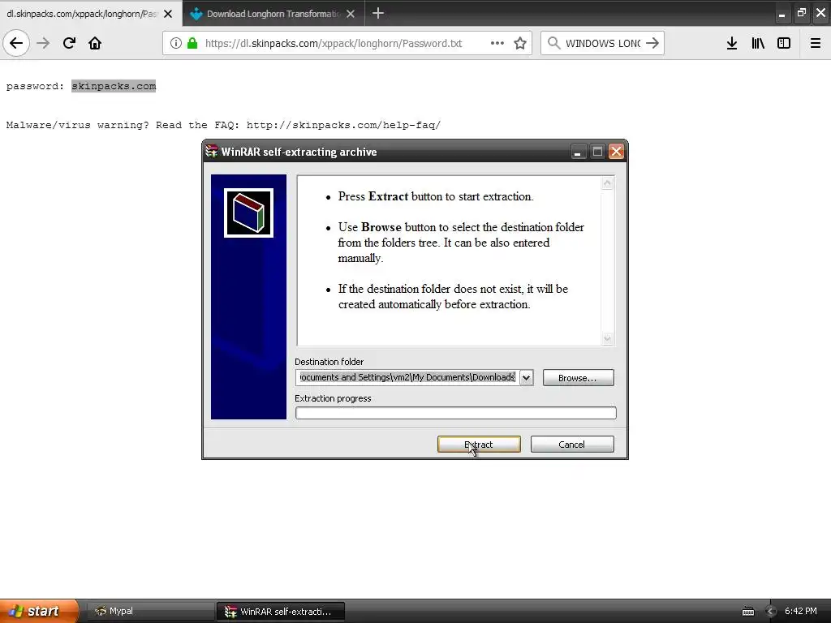Click the Destination folder path field
The image size is (831, 623).
pyautogui.click(x=407, y=377)
